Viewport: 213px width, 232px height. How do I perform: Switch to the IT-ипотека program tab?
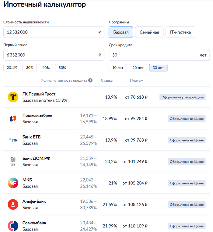coord(180,32)
